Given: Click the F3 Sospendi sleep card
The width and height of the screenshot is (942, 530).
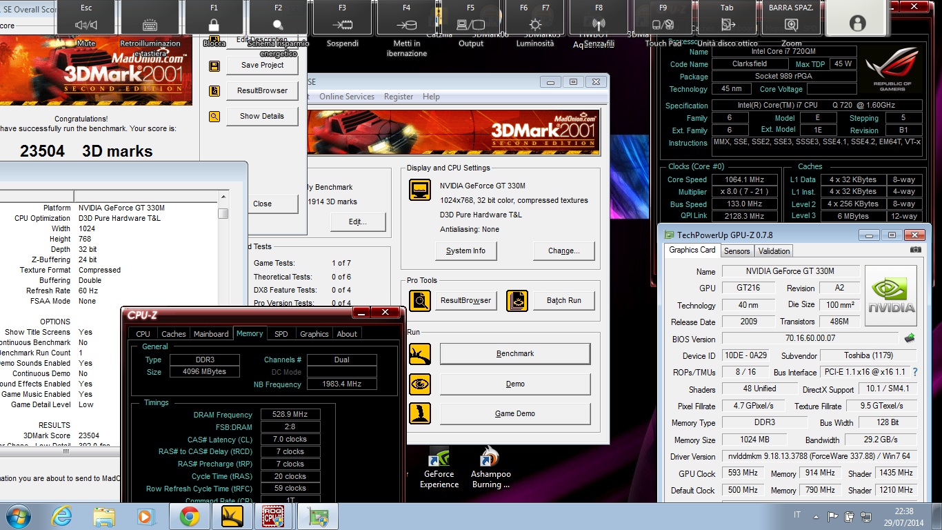Looking at the screenshot, I should click(342, 17).
